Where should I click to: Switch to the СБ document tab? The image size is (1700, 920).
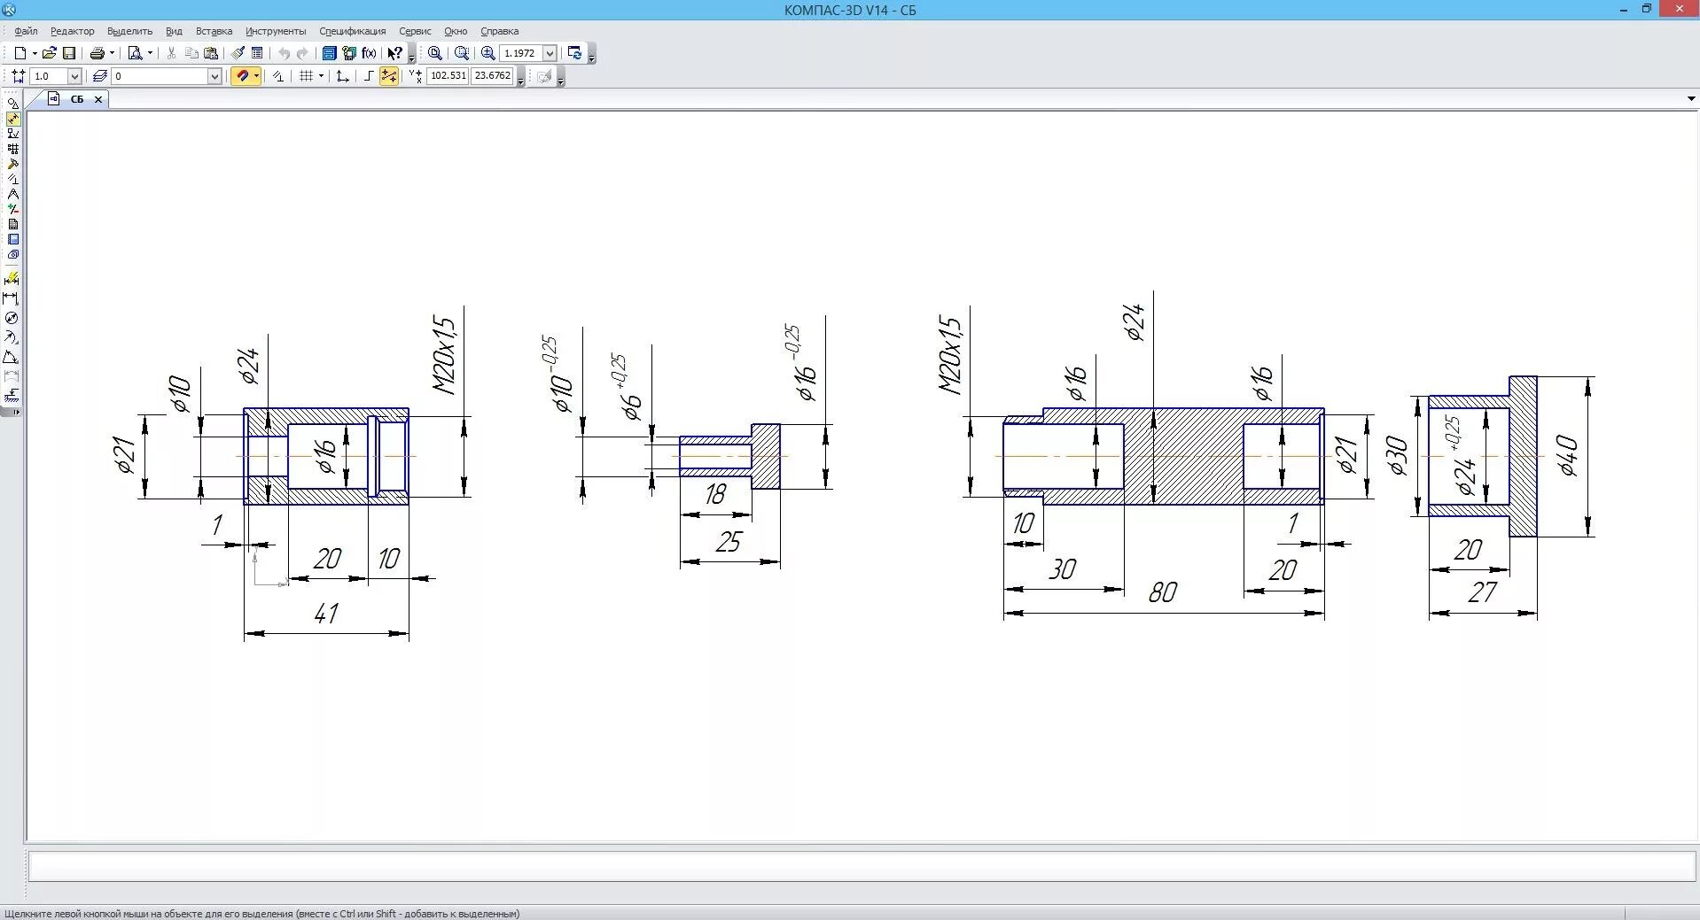77,99
